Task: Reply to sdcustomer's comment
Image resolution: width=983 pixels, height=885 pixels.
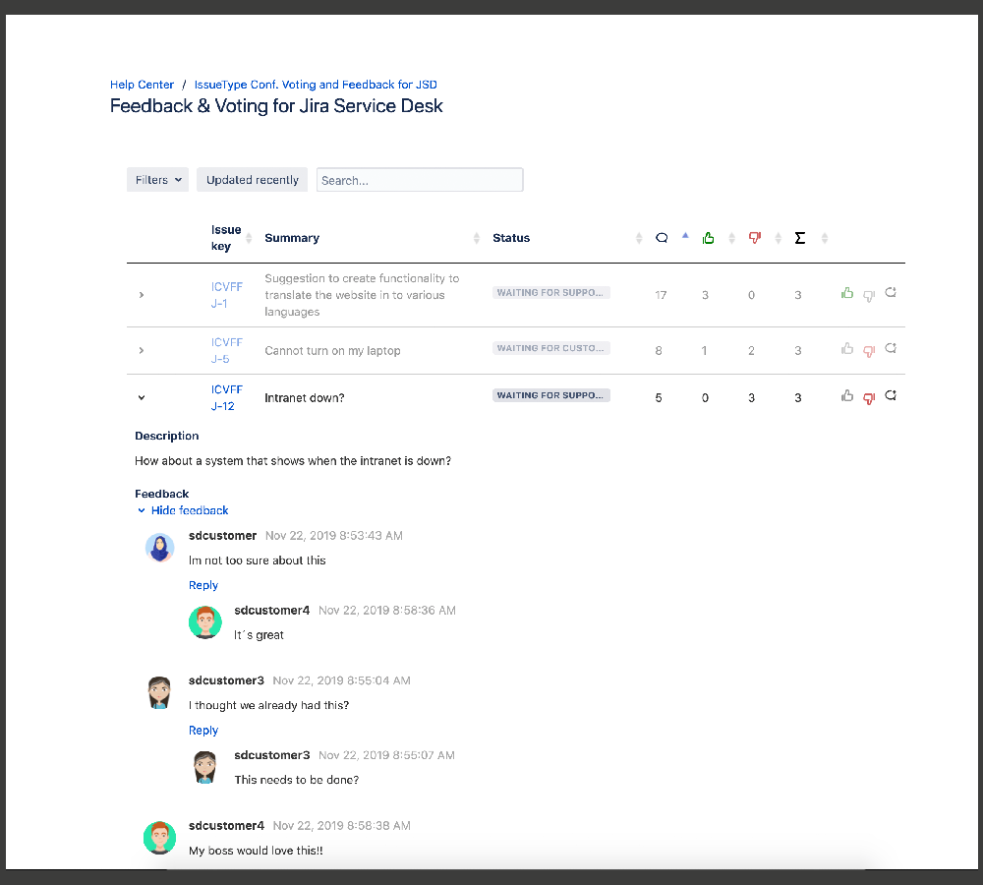Action: tap(203, 585)
